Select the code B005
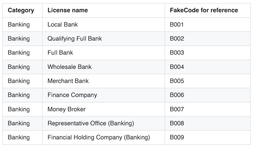Screen dimensions: 254x148 (177, 81)
